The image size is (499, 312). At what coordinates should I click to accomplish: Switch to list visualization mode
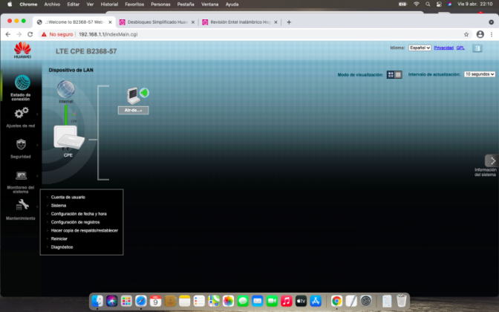click(398, 74)
